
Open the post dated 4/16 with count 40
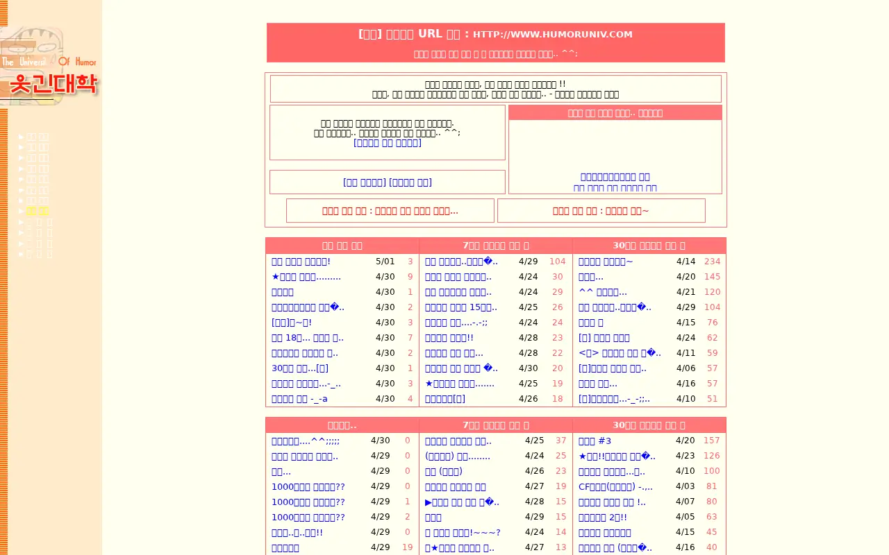pos(615,547)
